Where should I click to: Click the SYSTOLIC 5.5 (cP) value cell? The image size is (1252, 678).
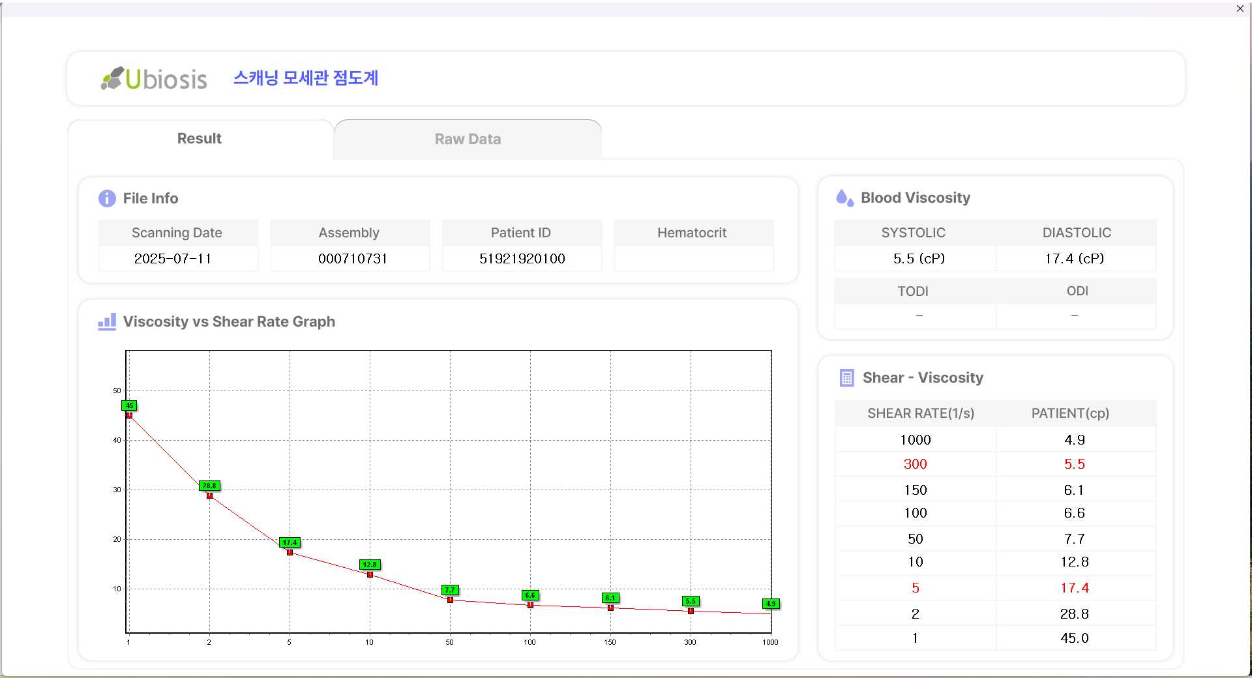tap(918, 258)
